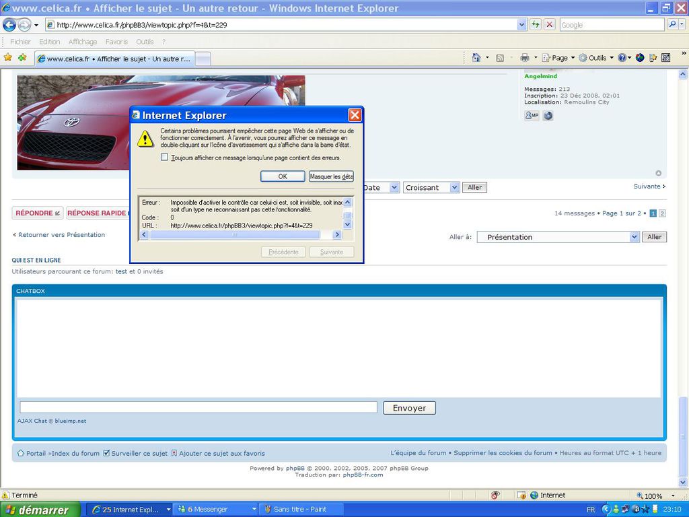The height and width of the screenshot is (517, 689).
Task: Check 'Toujours afficher ce message' checkbox
Action: tap(165, 158)
